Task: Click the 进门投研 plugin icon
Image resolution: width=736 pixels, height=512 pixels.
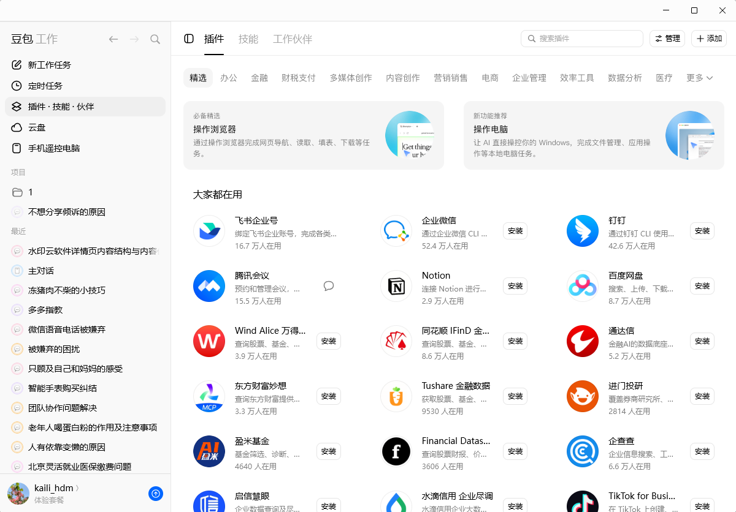Action: 583,396
